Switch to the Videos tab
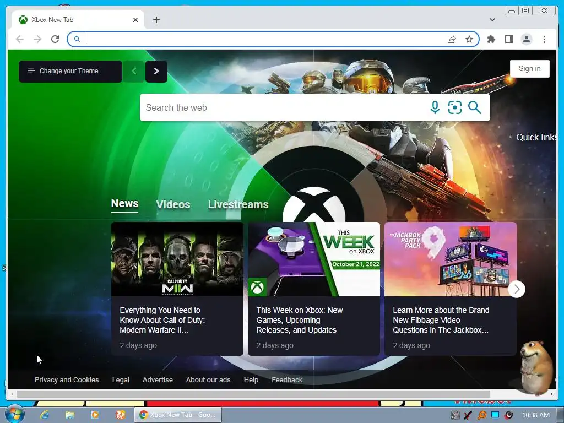 (173, 204)
